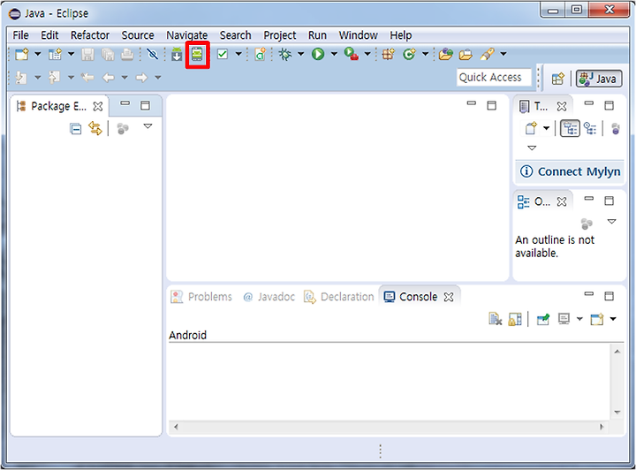Image resolution: width=636 pixels, height=470 pixels.
Task: Click the Run External Tools icon
Action: 352,54
